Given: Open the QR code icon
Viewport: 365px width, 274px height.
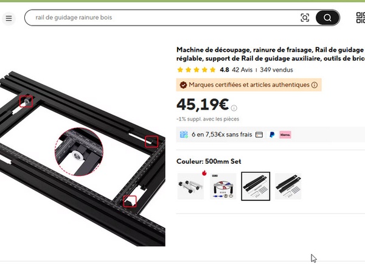Looking at the screenshot, I should [361, 18].
